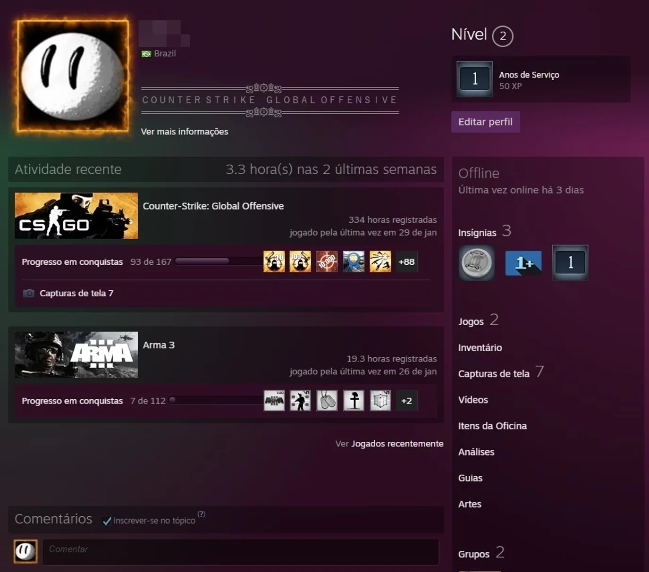Open Capturas de tela 7 under CS:GO
The width and height of the screenshot is (649, 572).
coord(76,293)
